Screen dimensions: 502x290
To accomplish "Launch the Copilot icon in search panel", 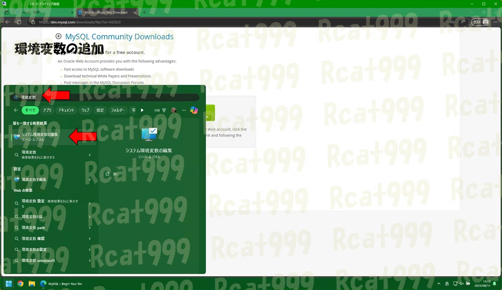I will coord(194,110).
